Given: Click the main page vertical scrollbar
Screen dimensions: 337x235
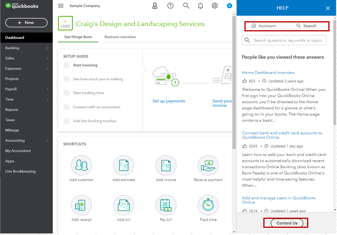Looking at the screenshot, I should click(234, 82).
